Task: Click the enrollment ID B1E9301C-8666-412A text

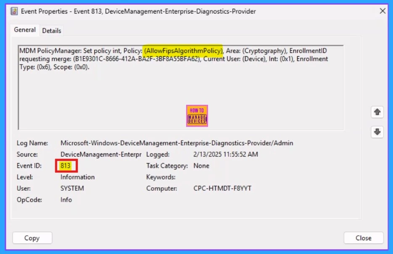Action: pos(137,59)
